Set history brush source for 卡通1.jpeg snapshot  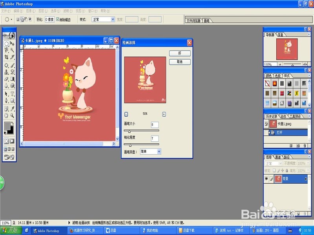coord(267,124)
